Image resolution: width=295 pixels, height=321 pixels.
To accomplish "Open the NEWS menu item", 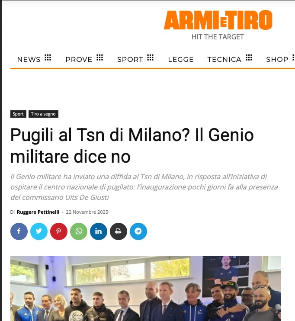I will pyautogui.click(x=29, y=59).
